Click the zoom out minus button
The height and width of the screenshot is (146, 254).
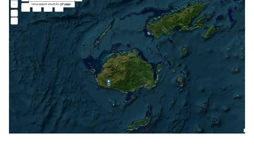(x=14, y=4)
